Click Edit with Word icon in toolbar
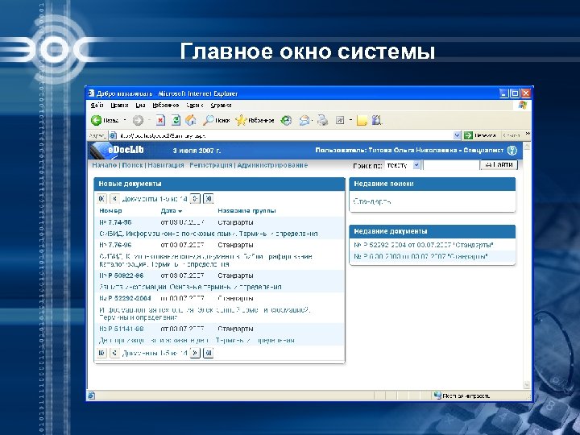 pos(340,120)
